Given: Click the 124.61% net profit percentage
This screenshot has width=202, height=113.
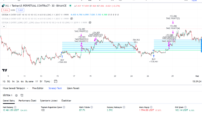Looking at the screenshot, I should click(24, 110).
